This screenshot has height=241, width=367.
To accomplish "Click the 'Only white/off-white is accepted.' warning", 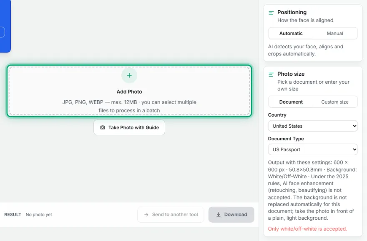I will pyautogui.click(x=307, y=229).
